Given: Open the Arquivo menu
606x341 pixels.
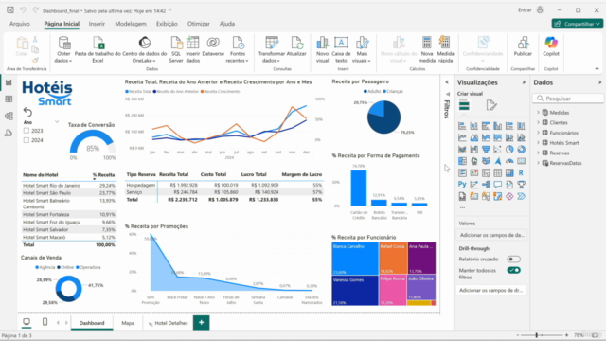Looking at the screenshot, I should point(20,24).
